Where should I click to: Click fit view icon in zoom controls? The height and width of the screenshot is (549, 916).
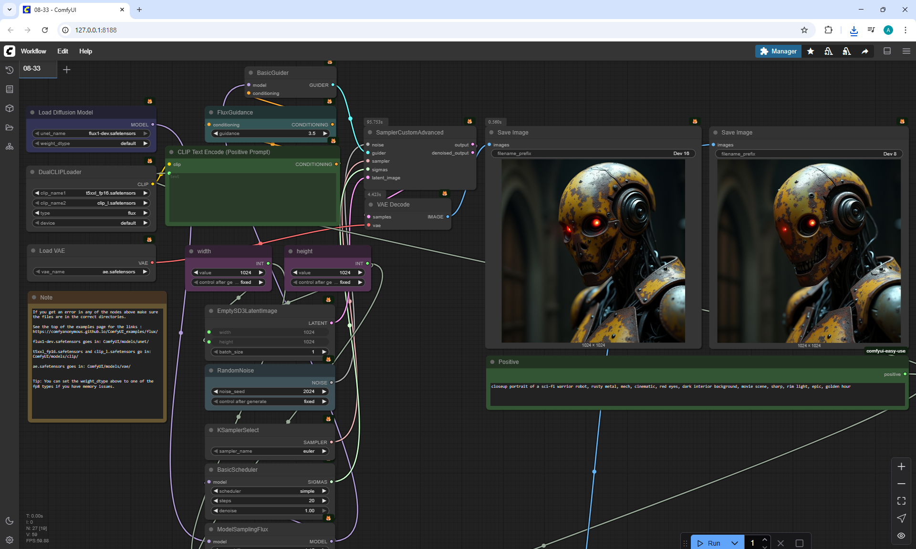coord(901,501)
